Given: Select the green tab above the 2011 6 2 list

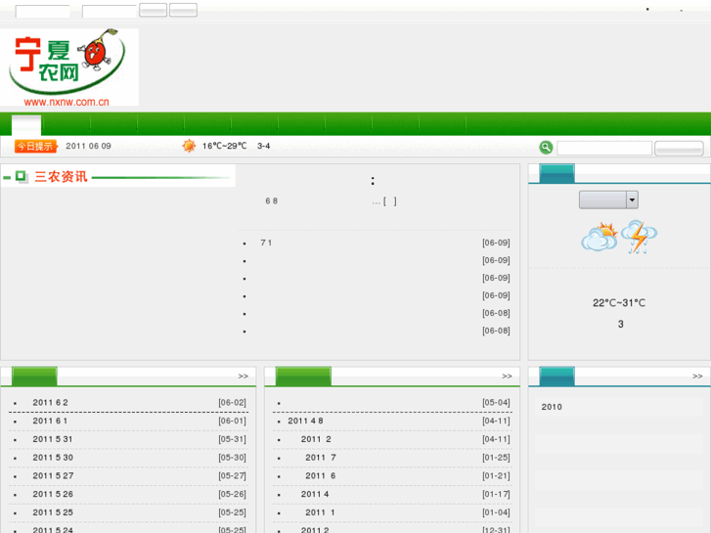Looking at the screenshot, I should coord(34,377).
